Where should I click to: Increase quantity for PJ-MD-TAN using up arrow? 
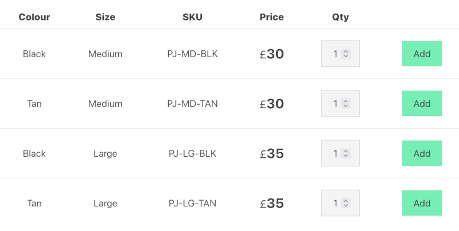coord(345,101)
